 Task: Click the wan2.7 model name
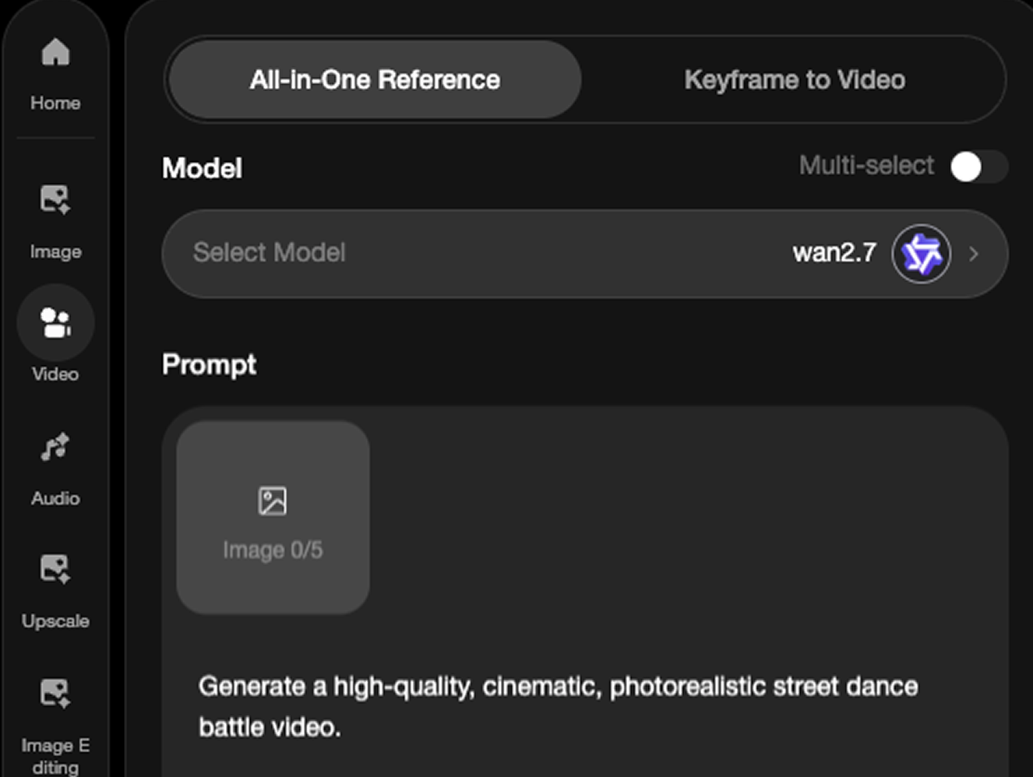pos(834,253)
